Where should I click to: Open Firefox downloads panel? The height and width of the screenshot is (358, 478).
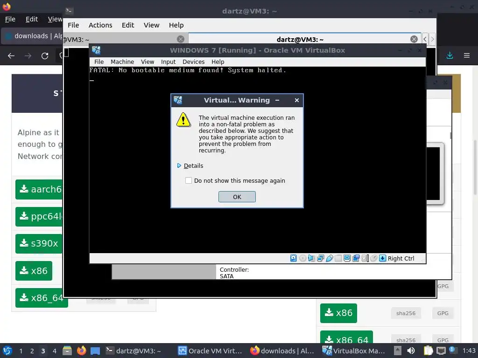[450, 55]
